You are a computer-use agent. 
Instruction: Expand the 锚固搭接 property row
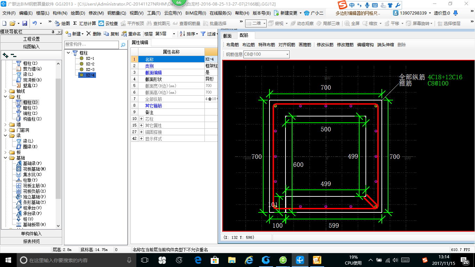tap(141, 132)
